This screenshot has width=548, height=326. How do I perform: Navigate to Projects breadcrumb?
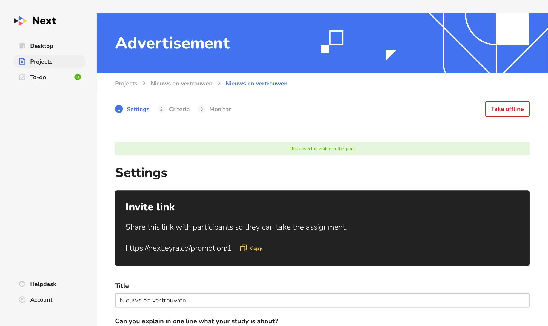[x=126, y=84]
